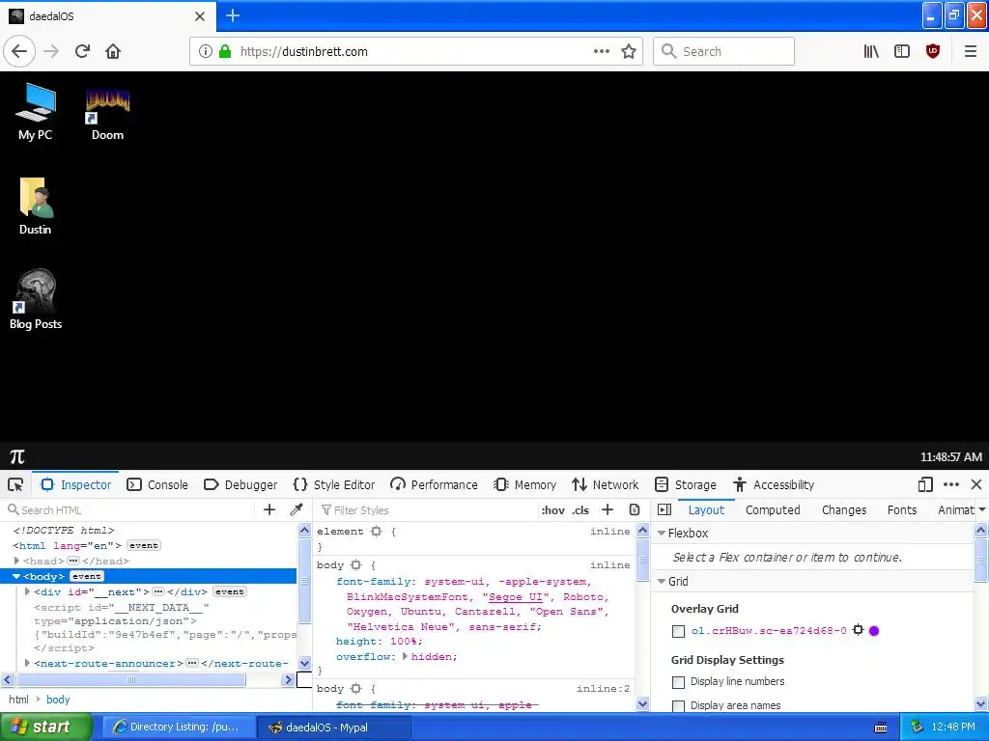Go to the browser home icon
The width and height of the screenshot is (989, 741).
(x=113, y=51)
